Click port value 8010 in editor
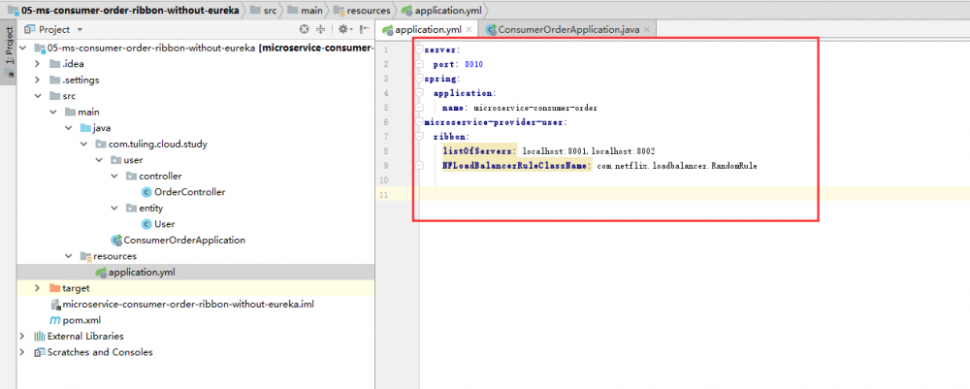970x389 pixels. coord(473,64)
